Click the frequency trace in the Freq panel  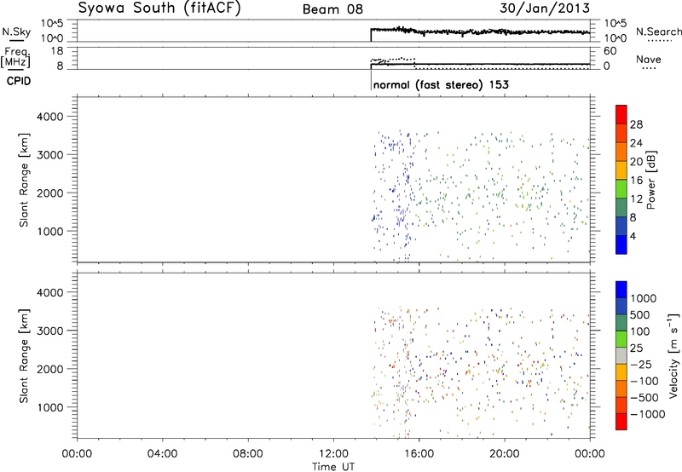click(x=480, y=64)
